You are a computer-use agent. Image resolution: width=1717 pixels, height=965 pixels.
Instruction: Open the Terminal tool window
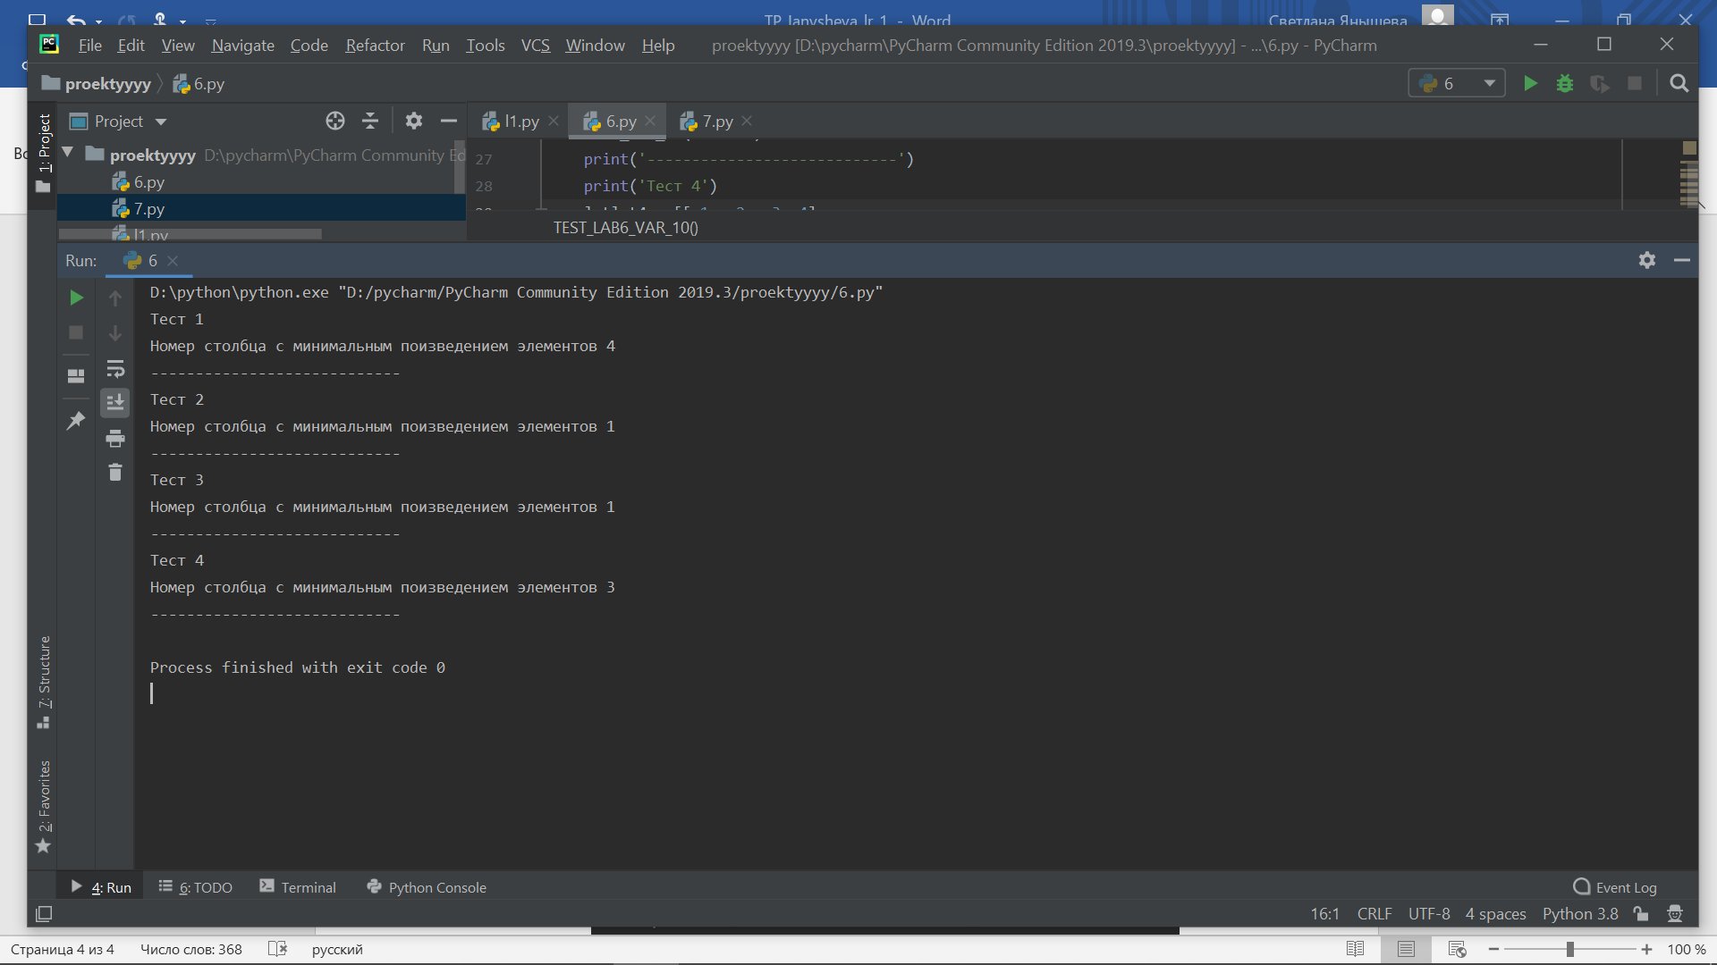[x=299, y=887]
